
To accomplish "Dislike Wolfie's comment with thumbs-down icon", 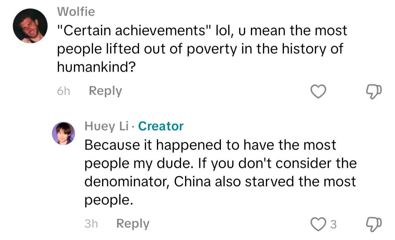I will tap(373, 91).
